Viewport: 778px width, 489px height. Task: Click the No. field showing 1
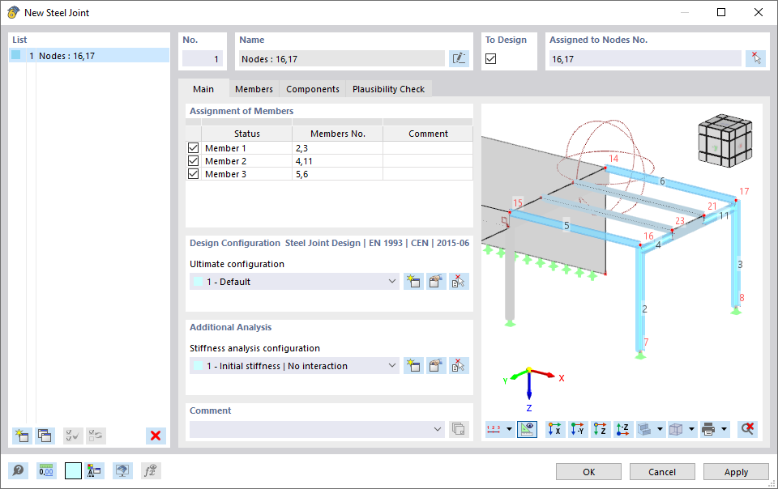pyautogui.click(x=202, y=58)
